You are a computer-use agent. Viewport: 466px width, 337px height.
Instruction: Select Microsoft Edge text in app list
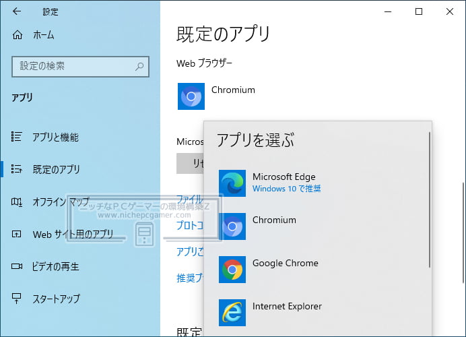coord(284,177)
